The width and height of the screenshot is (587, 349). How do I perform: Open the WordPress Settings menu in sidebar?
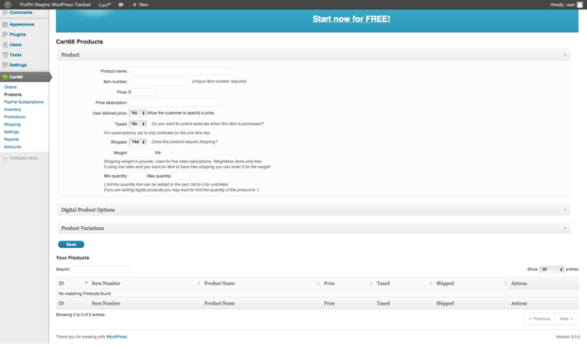click(x=18, y=64)
